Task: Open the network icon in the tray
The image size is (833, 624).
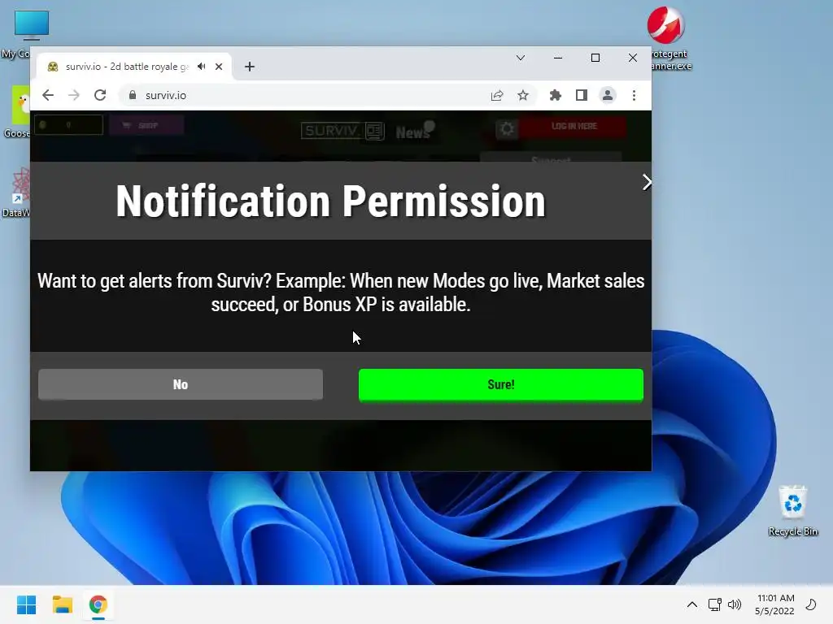Action: pos(714,604)
